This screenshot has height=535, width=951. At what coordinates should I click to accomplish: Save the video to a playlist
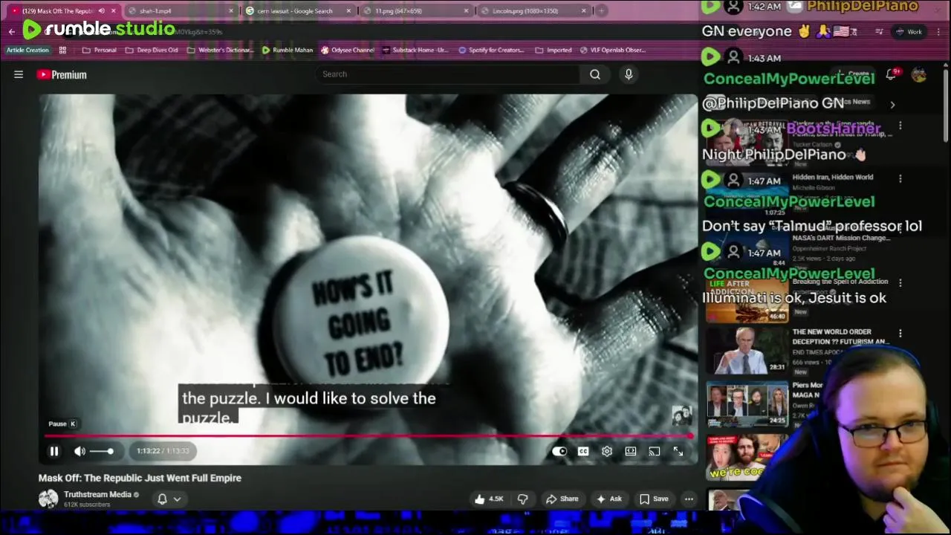(654, 499)
